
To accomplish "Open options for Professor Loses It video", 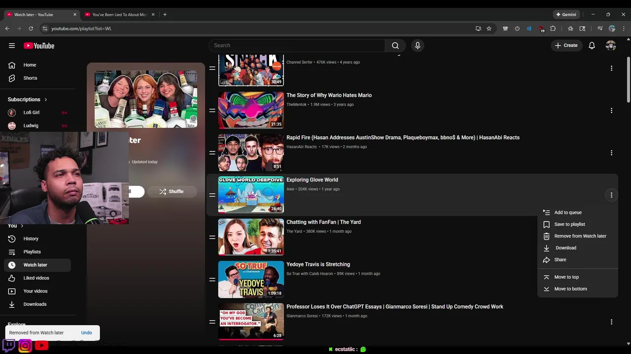I will click(611, 322).
